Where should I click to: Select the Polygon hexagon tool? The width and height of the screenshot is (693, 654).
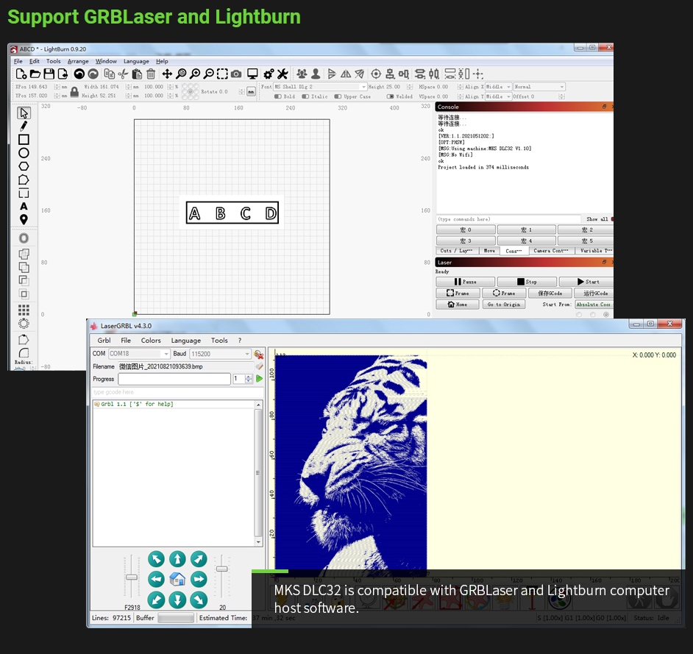point(24,166)
